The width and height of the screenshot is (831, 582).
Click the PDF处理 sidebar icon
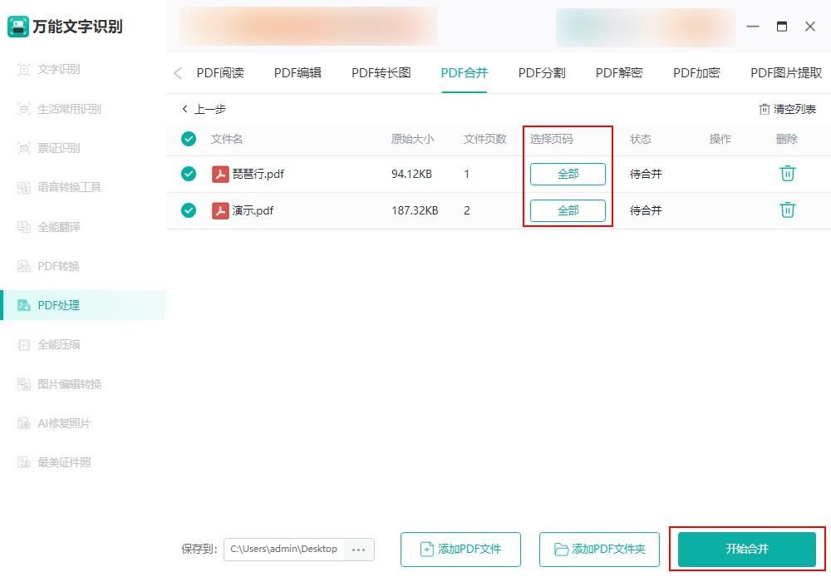pyautogui.click(x=24, y=305)
